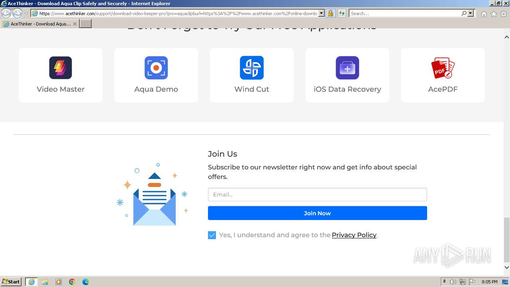The image size is (510, 287).
Task: Open the iOS Data Recovery app icon
Action: pyautogui.click(x=347, y=68)
